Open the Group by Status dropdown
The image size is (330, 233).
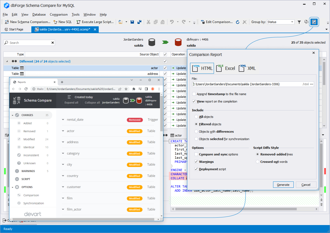coord(292,22)
